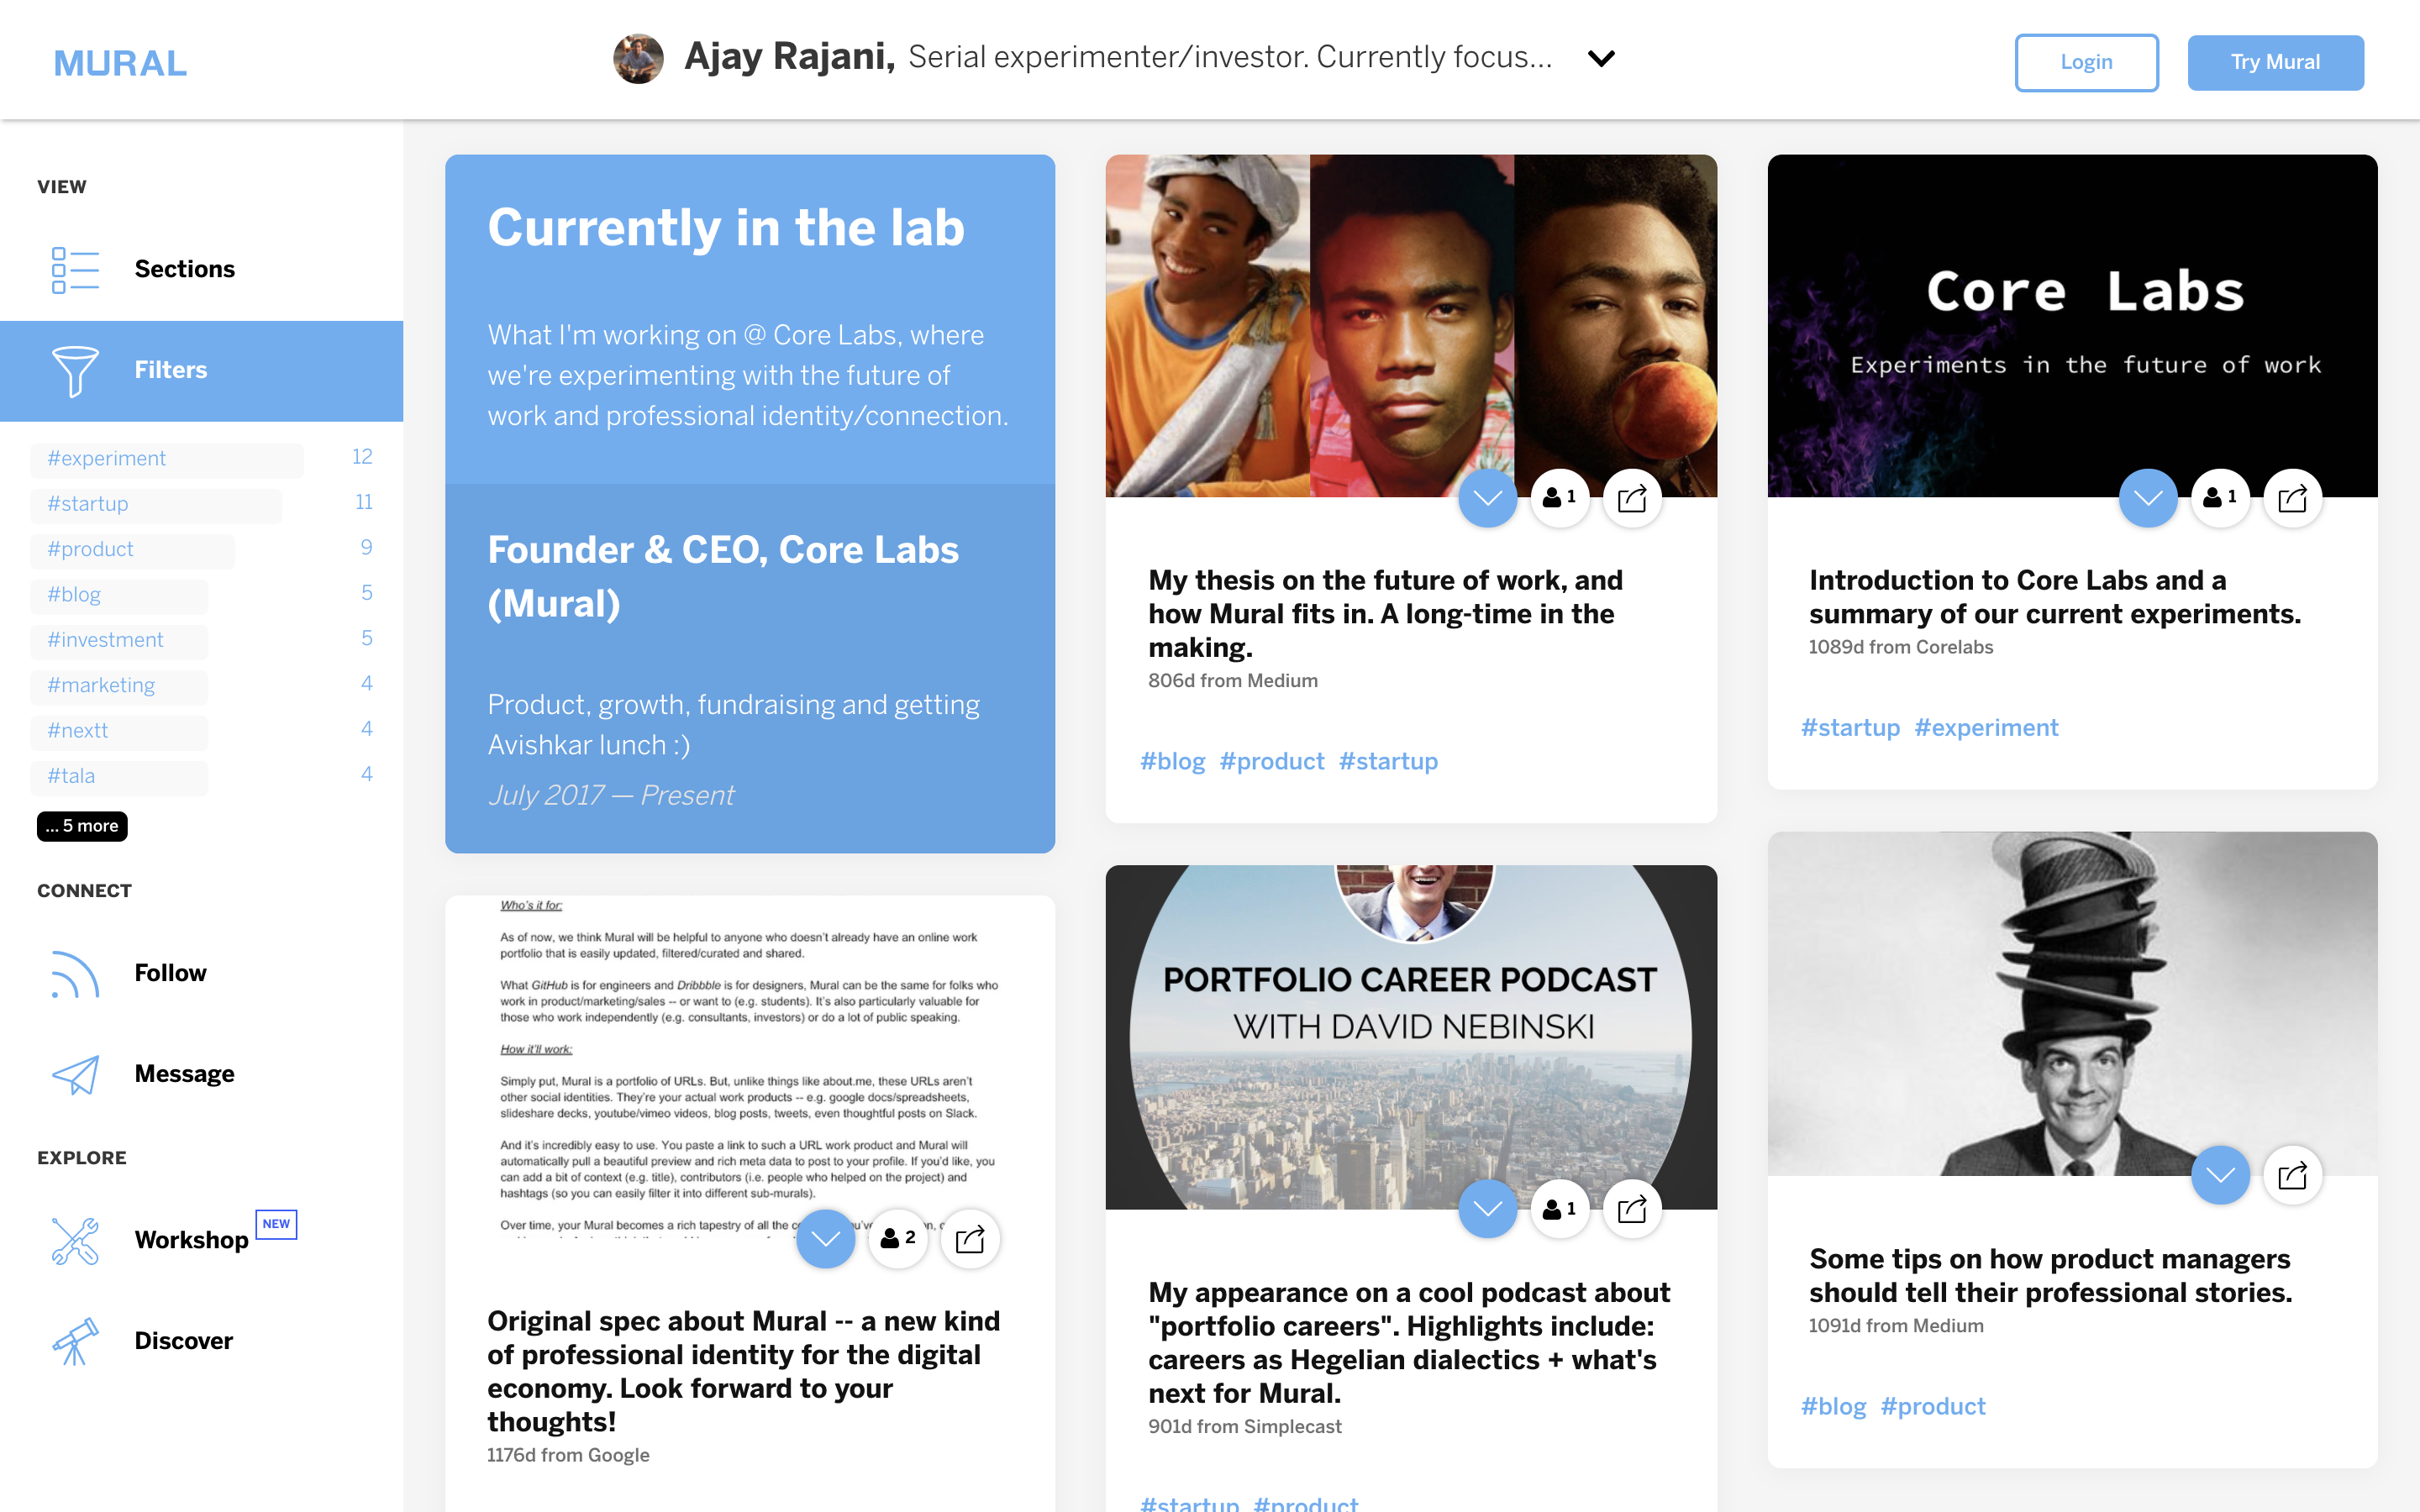This screenshot has height=1512, width=2420.
Task: Filter by #marketing tag
Action: [x=119, y=686]
